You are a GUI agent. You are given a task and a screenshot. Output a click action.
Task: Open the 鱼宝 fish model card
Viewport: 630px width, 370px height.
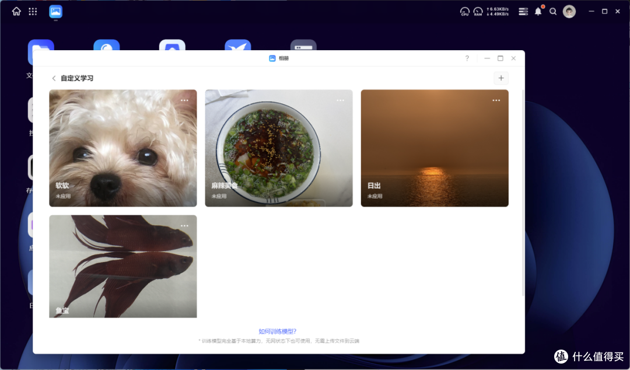[123, 266]
